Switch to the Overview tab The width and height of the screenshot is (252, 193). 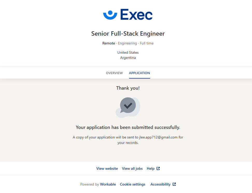point(114,73)
